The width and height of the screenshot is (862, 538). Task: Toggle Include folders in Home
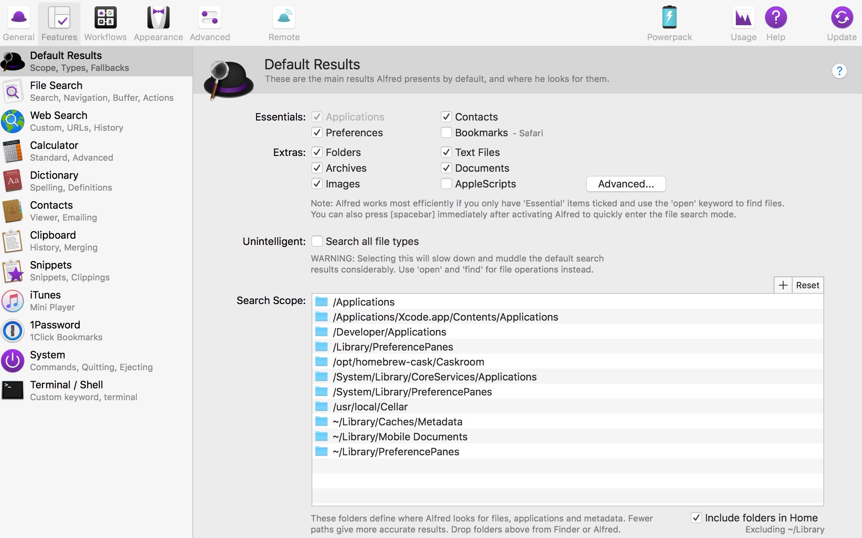tap(696, 518)
